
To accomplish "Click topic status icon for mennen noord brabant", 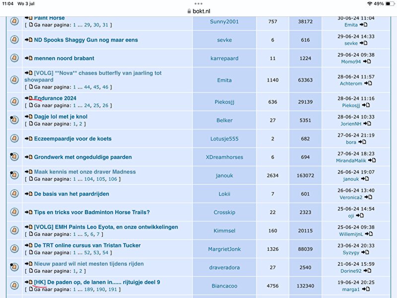I will pos(14,58).
